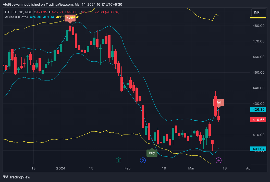Click the 401.04 indicator value in legend

click(x=48, y=17)
